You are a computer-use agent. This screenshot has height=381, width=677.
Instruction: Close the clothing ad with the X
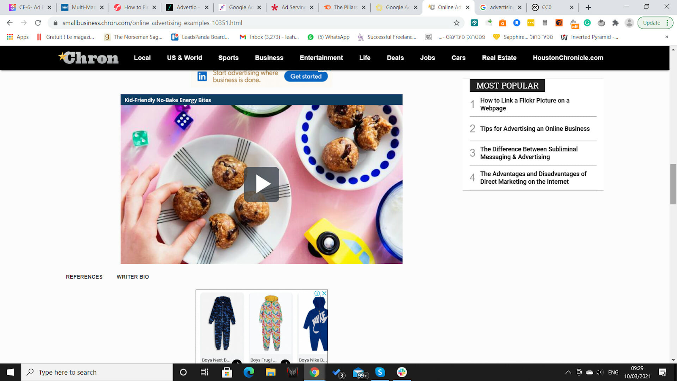click(x=324, y=293)
